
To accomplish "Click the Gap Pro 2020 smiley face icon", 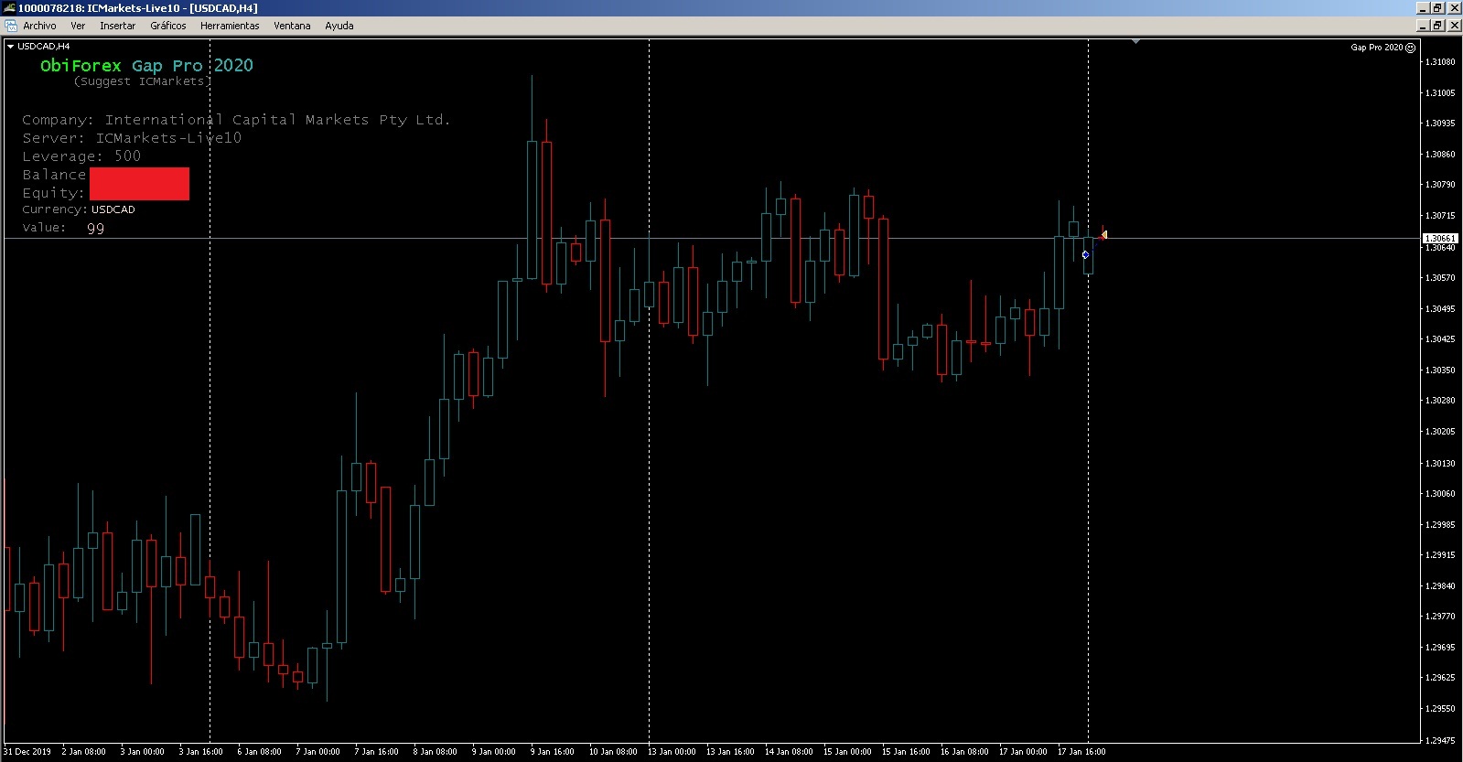I will (x=1410, y=48).
